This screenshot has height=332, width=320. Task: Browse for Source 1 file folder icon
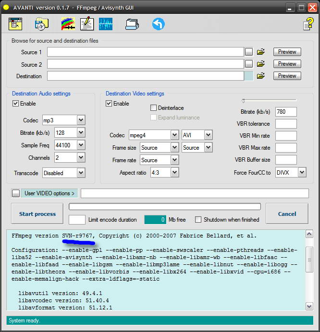[261, 52]
